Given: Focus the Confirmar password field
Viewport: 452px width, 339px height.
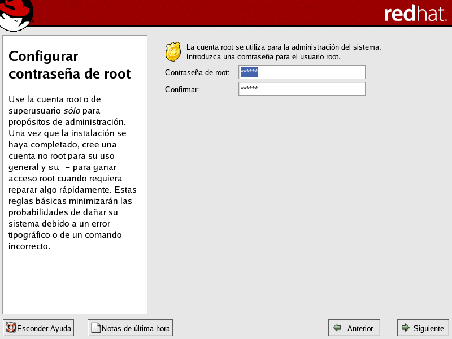Looking at the screenshot, I should click(x=302, y=89).
